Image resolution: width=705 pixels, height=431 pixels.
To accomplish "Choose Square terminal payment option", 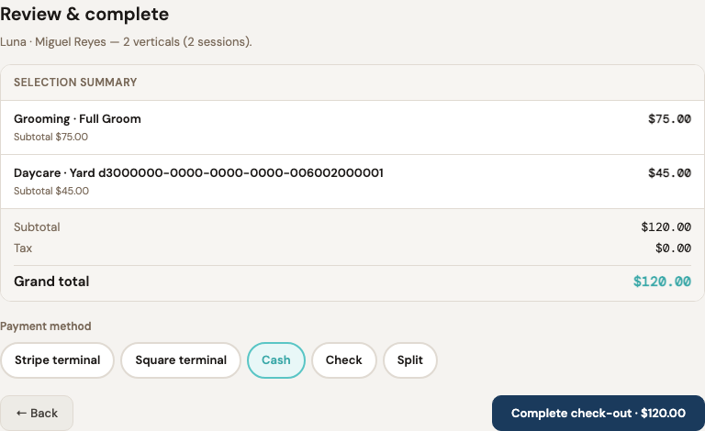I will coord(181,360).
